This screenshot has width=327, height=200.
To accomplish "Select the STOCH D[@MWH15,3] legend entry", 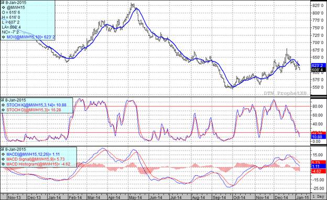I will (x=34, y=110).
